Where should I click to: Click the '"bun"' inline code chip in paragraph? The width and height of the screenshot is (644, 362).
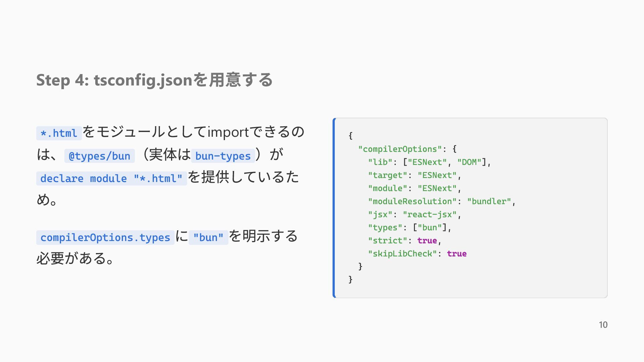tap(208, 237)
